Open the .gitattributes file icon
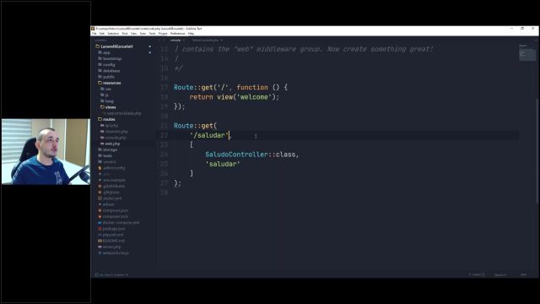 tap(100, 186)
